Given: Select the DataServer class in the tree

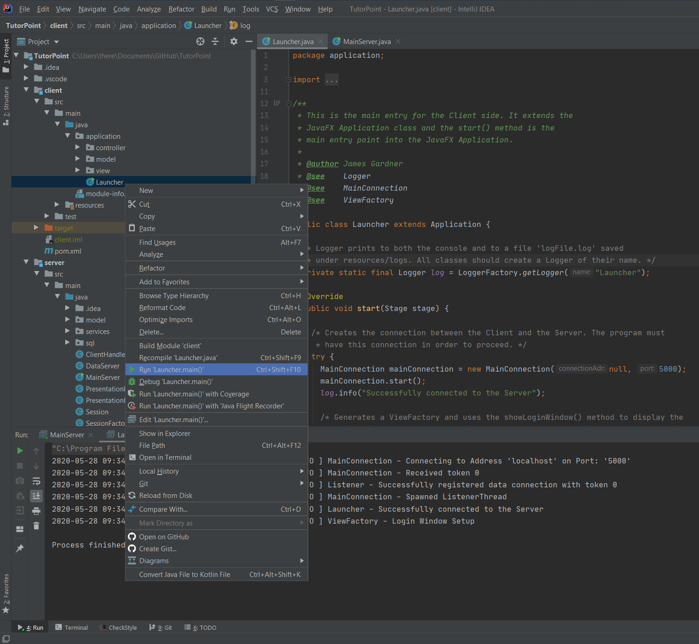Looking at the screenshot, I should tap(97, 366).
